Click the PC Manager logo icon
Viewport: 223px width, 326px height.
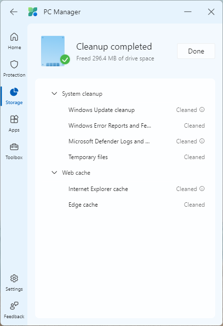point(33,12)
